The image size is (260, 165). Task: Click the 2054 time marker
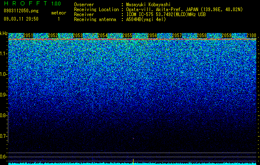(103, 35)
